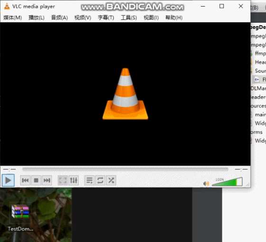Grab the VLC window resize grip
The width and height of the screenshot is (266, 242).
(x=248, y=185)
